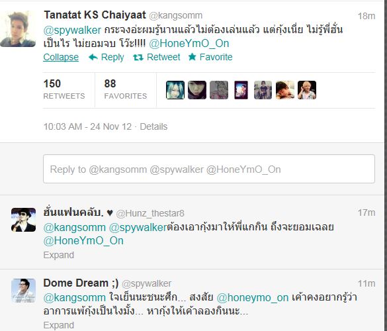The image size is (387, 331).
Task: Expand the Dome Dream reply tweet
Action: pos(58,325)
